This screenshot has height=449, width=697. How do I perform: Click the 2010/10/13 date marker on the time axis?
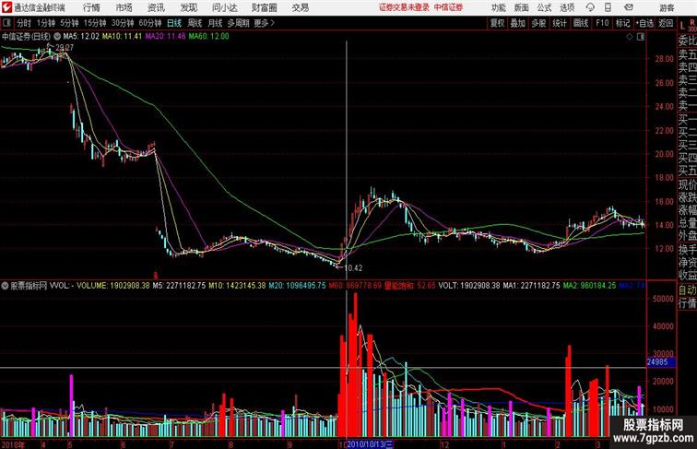370,444
